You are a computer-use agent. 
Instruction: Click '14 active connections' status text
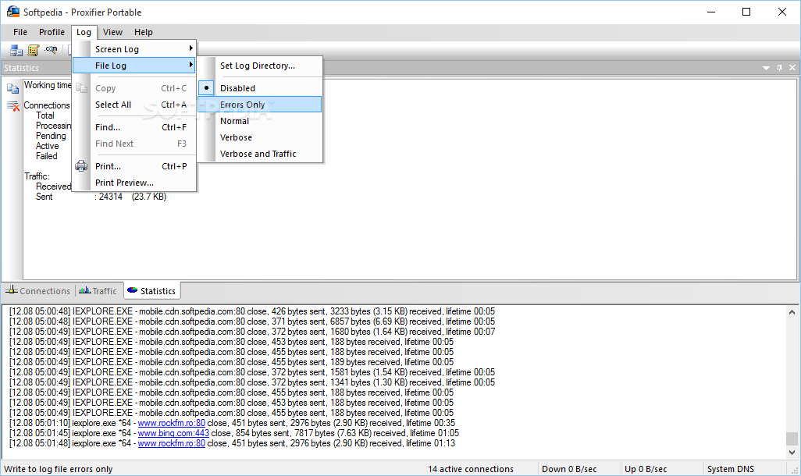click(x=471, y=469)
